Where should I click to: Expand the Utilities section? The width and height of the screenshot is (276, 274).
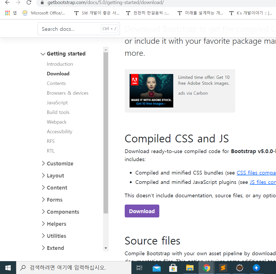(x=54, y=236)
